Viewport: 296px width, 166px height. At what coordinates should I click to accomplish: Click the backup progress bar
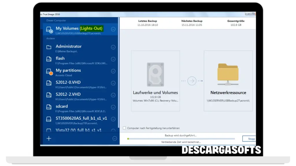tap(181, 139)
